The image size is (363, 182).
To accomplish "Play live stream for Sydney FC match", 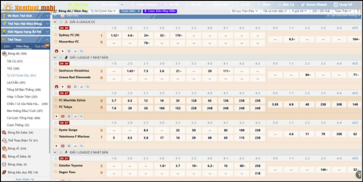I will (x=62, y=51).
